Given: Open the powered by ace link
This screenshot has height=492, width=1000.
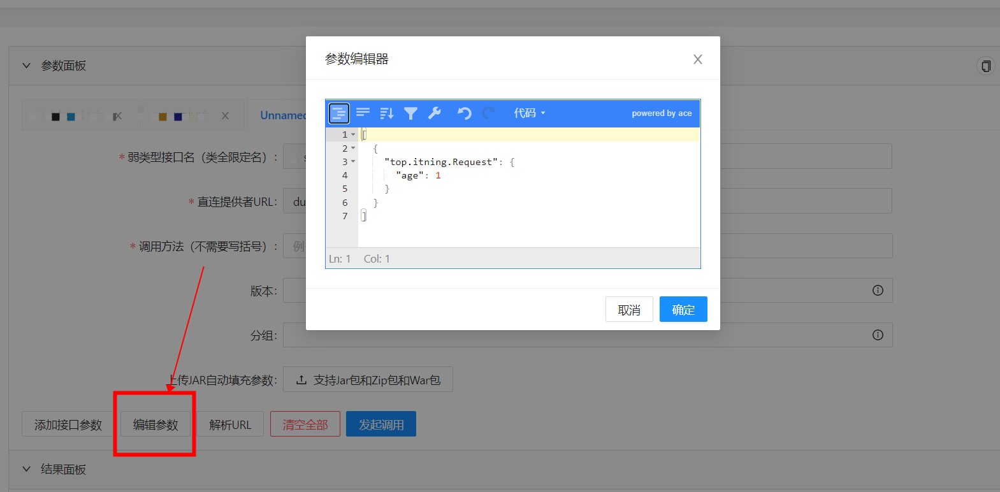Looking at the screenshot, I should [x=662, y=113].
